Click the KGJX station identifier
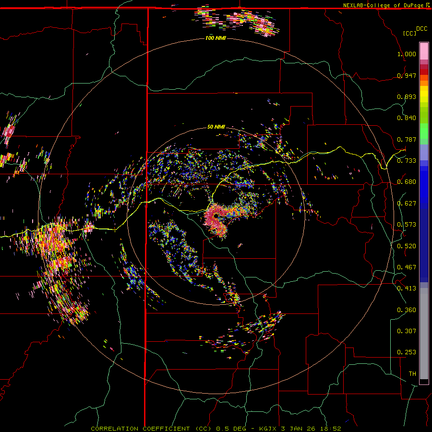 268,429
